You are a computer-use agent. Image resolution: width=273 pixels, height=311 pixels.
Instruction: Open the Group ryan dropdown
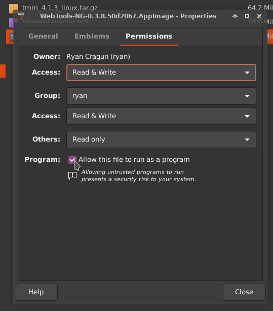[161, 96]
